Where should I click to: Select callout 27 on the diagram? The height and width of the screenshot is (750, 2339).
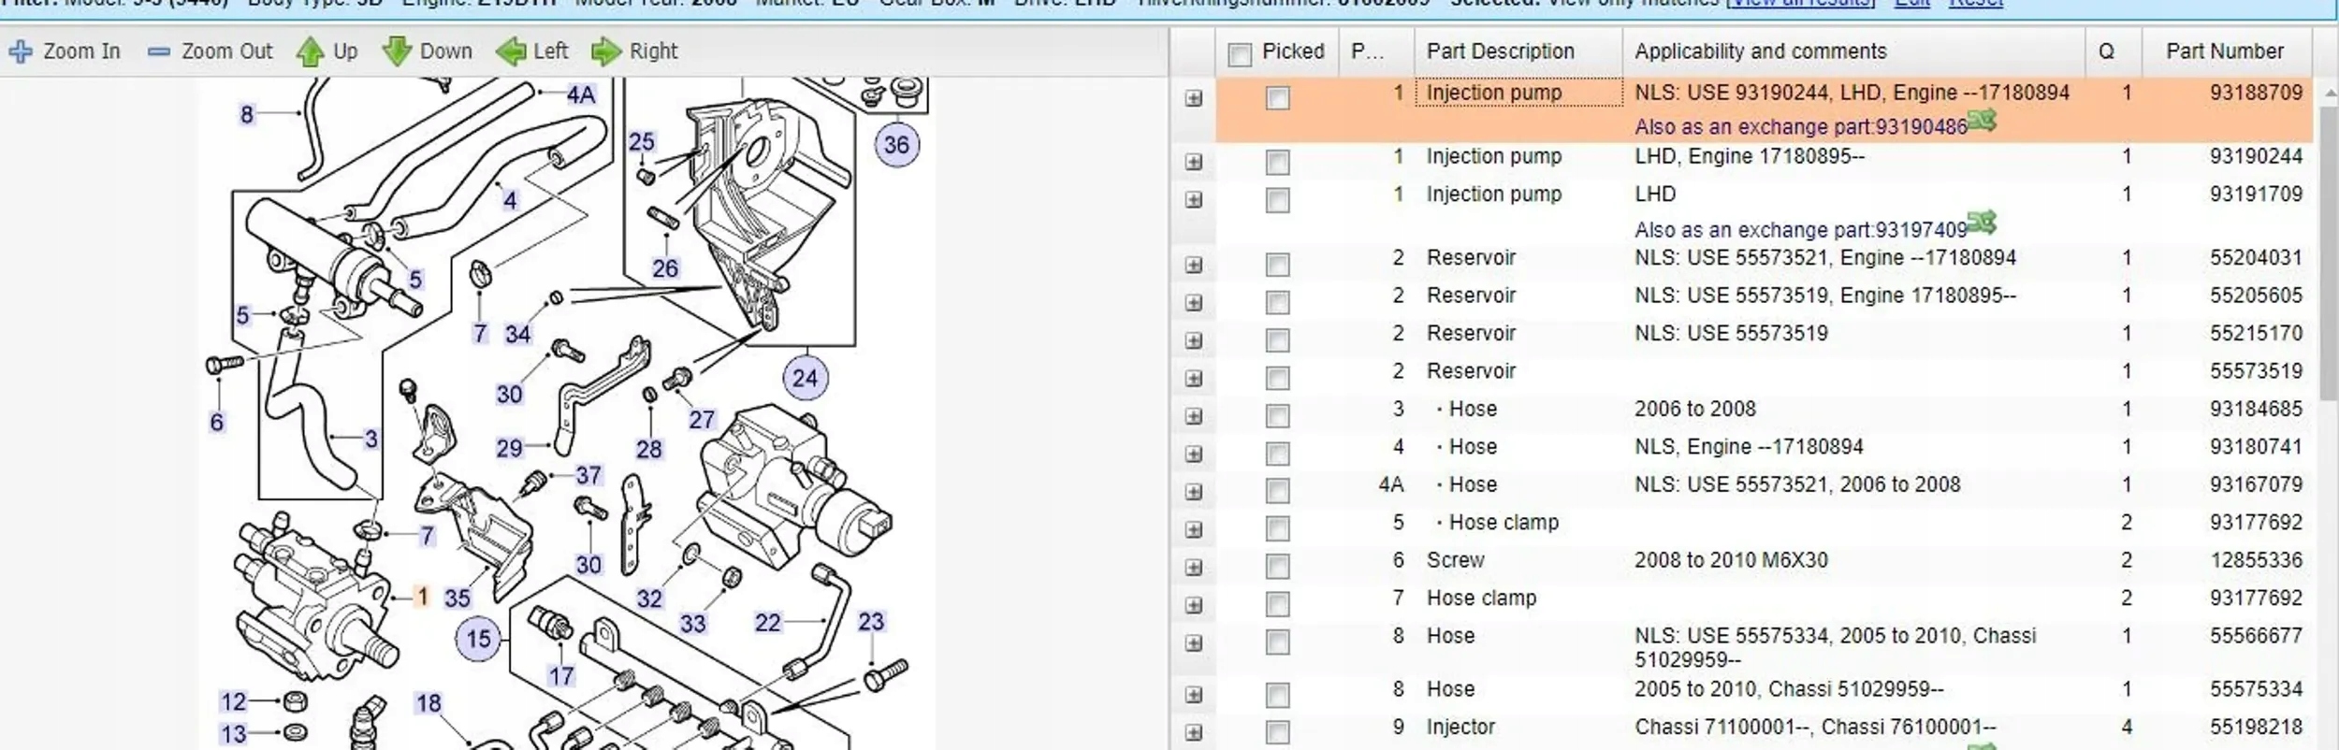702,420
